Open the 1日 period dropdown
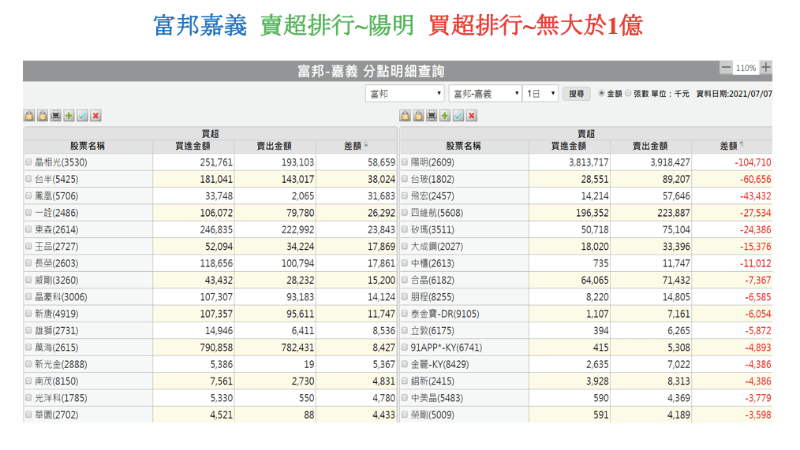 [541, 94]
